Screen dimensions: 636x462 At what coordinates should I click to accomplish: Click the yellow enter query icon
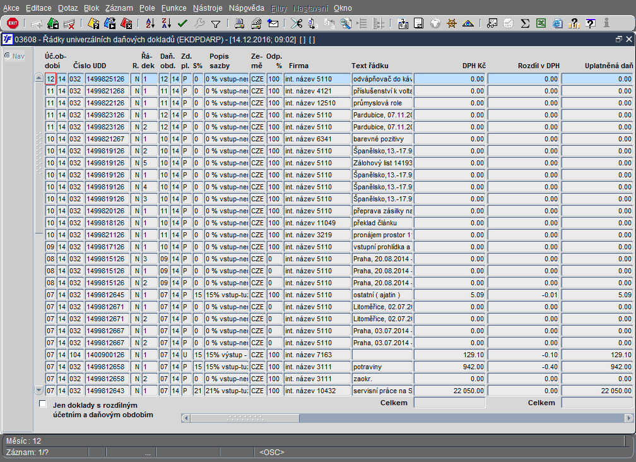[93, 23]
